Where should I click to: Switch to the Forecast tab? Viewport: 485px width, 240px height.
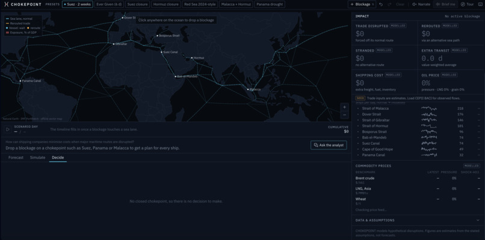pyautogui.click(x=16, y=157)
